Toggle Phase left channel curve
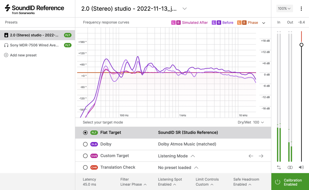 tap(239, 23)
